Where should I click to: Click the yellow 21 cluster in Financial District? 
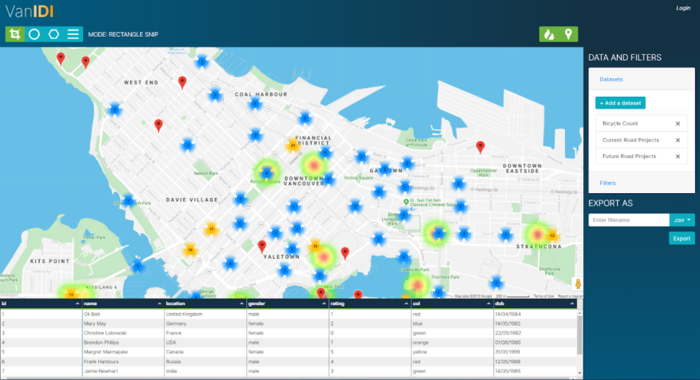point(292,145)
